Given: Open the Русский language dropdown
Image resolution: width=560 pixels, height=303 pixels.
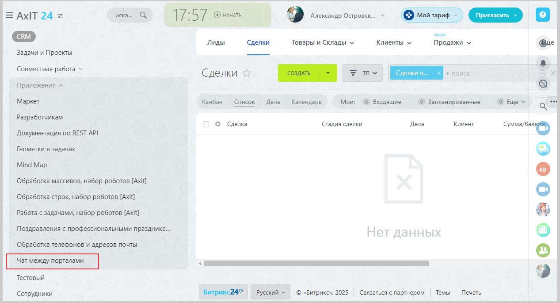Looking at the screenshot, I should 270,292.
